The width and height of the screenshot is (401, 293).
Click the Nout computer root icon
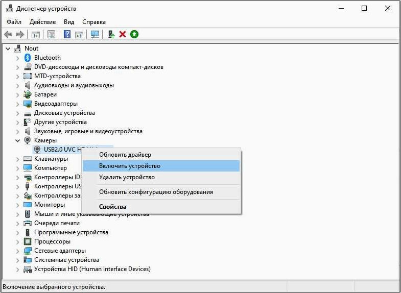(18, 48)
